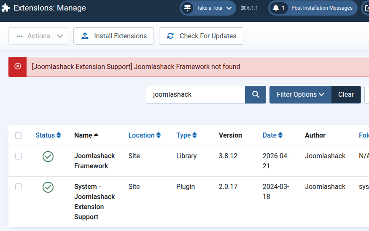The height and width of the screenshot is (231, 369).
Task: Sort table by Location column
Action: pos(145,135)
